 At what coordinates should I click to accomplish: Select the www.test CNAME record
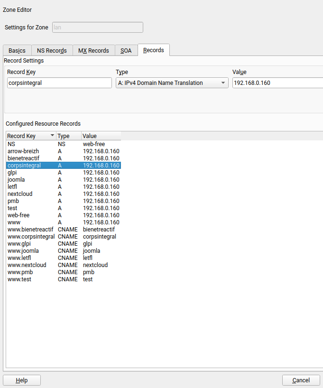tap(64, 279)
